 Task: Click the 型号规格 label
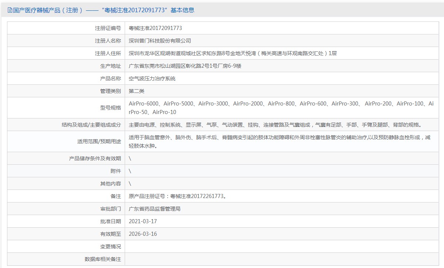pos(110,108)
